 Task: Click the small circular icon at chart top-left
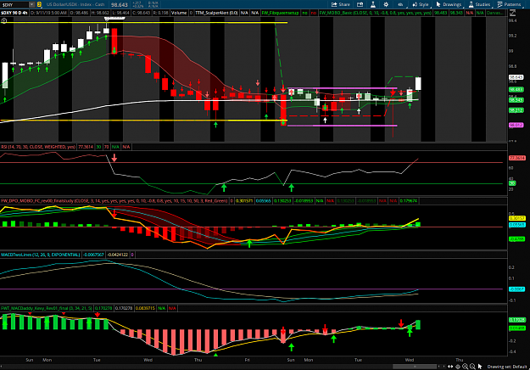pos(4,20)
